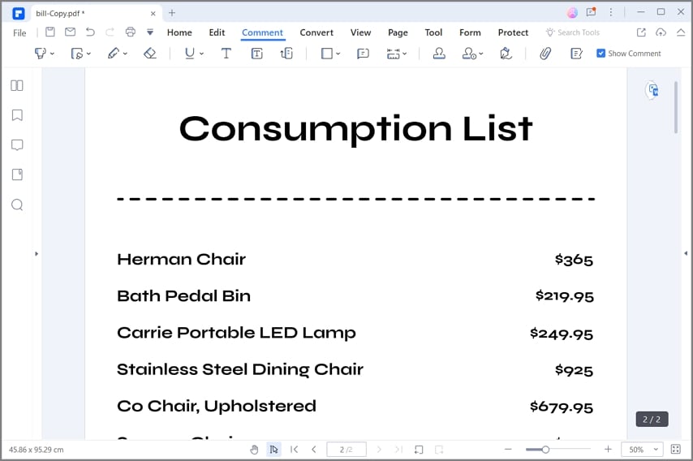Screen dimensions: 693x461
Task: Expand the area highlight dropdown arrow
Action: (88, 54)
